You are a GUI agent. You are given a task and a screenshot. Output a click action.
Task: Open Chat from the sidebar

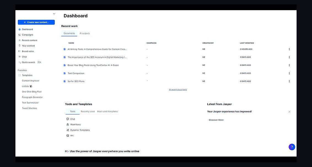coord(24,57)
